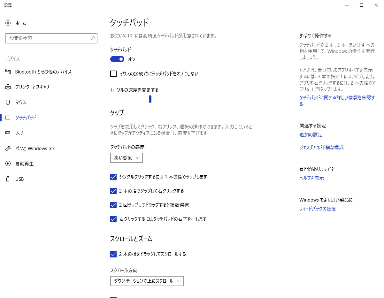Click the keyboard input icon

8,133
